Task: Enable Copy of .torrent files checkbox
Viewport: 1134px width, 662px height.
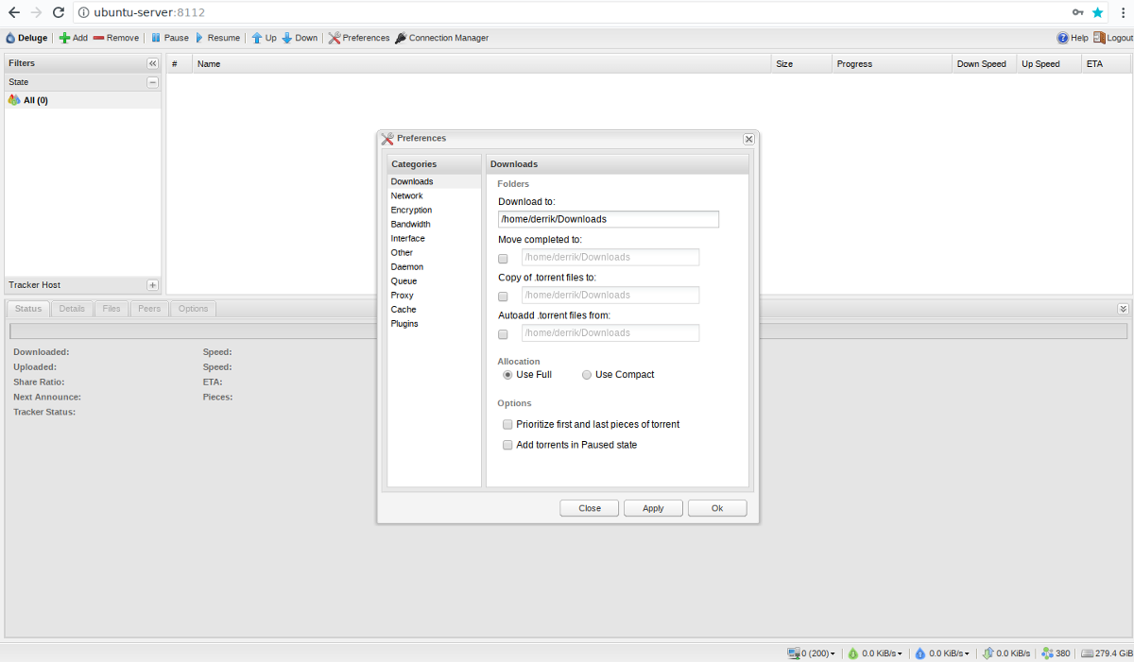Action: click(503, 297)
